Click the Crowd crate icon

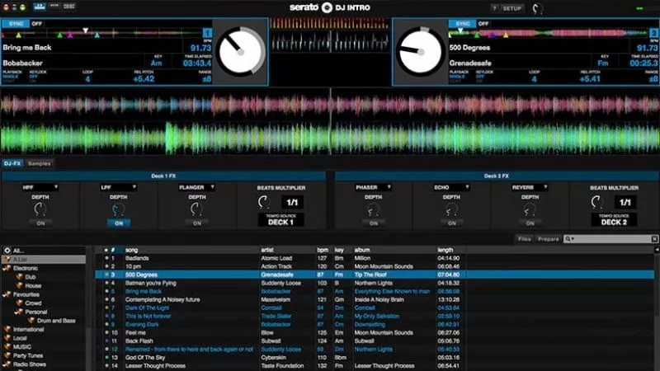coord(19,303)
